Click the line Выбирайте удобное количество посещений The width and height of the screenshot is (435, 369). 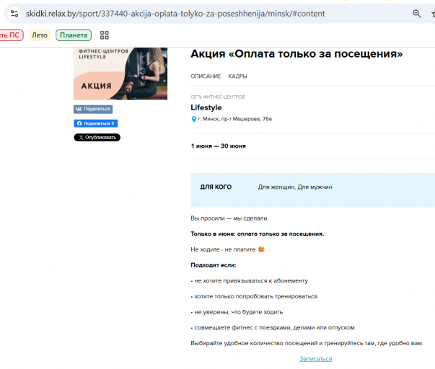307,343
